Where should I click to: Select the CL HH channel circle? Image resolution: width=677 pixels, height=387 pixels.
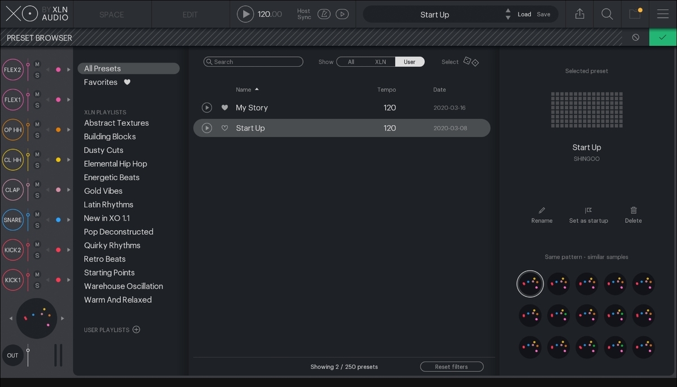(x=12, y=160)
